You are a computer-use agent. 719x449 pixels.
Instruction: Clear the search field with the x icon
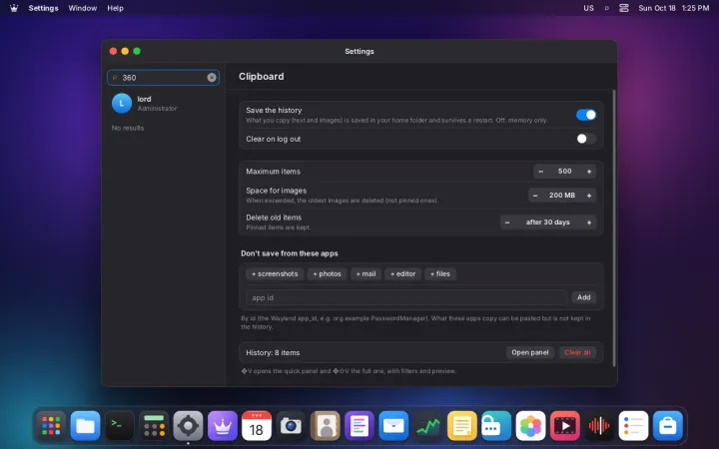212,78
